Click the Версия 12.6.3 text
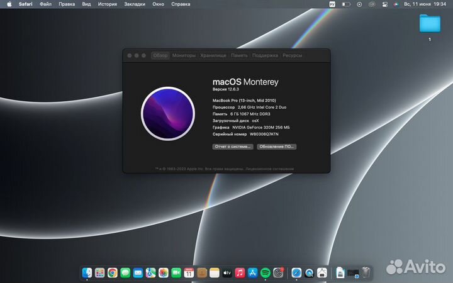 226,89
